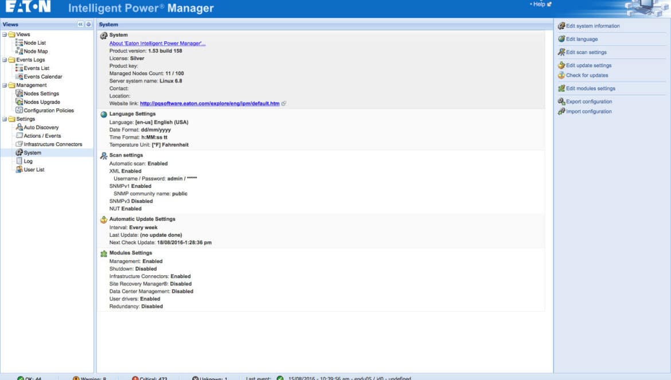This screenshot has height=380, width=671.
Task: Open Help link in header
Action: click(x=540, y=4)
